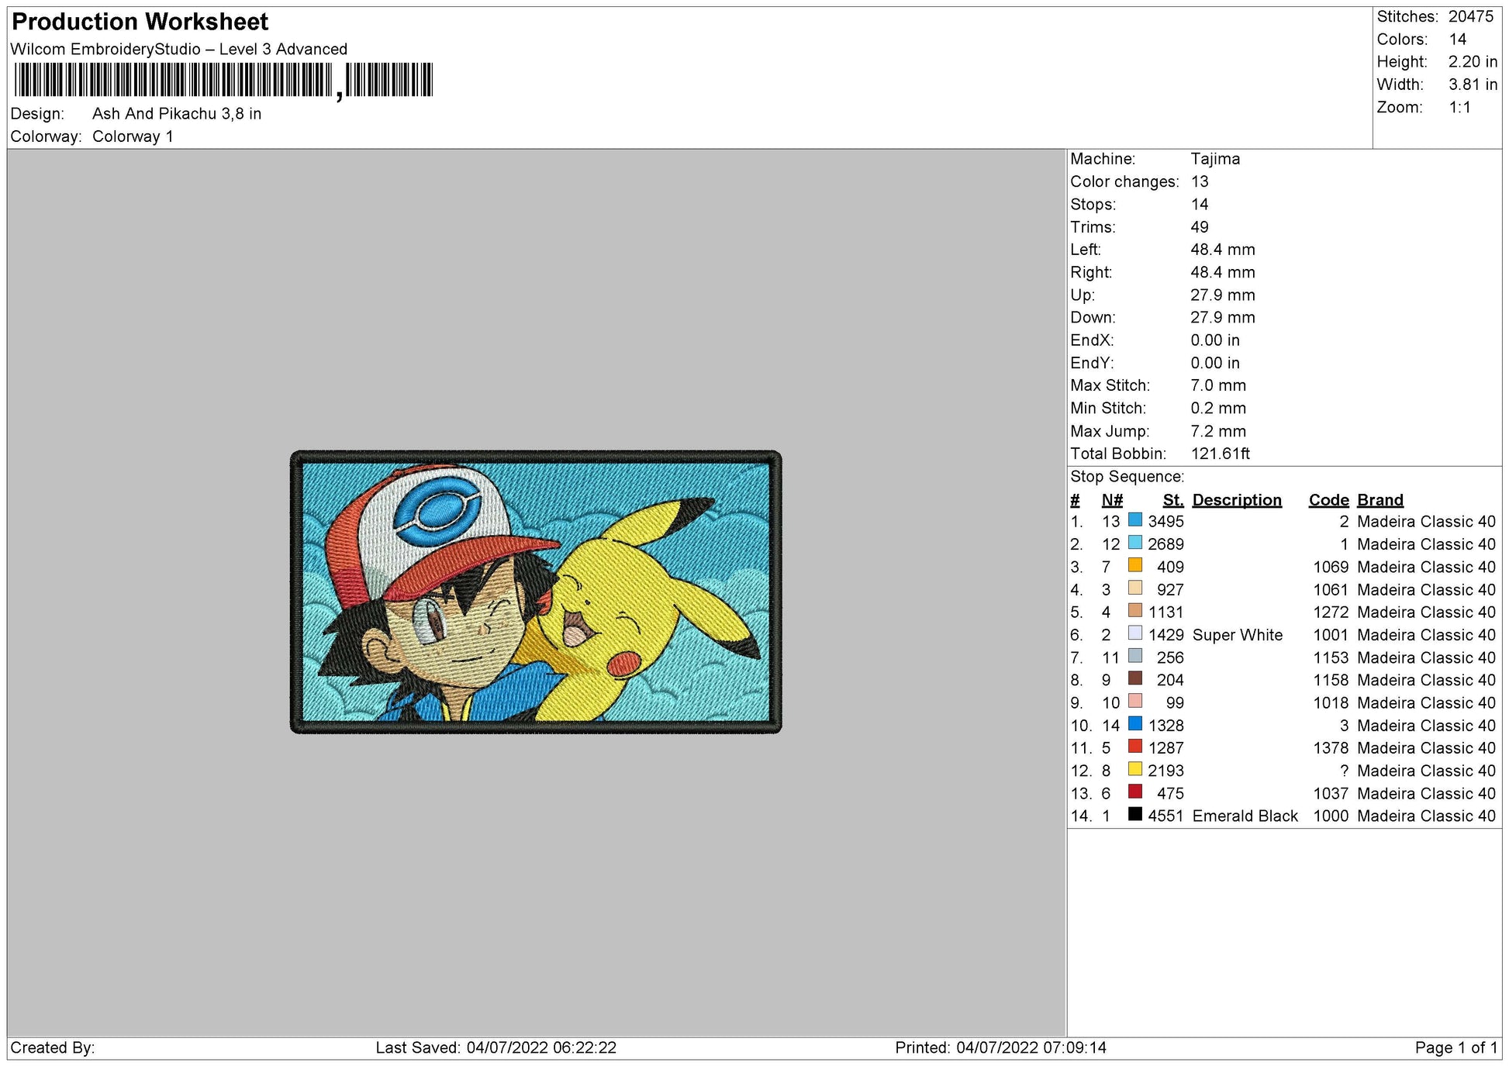
Task: Click the 'St.' column header
Action: coord(1173,500)
